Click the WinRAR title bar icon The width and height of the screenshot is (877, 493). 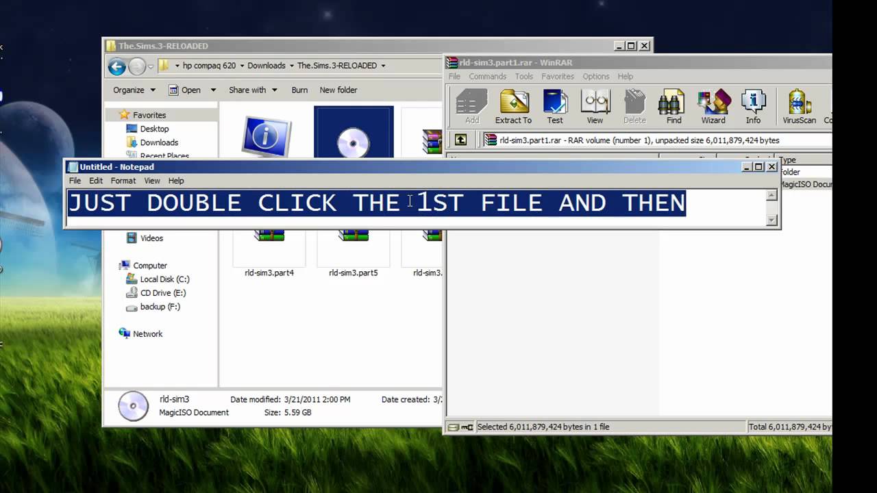point(452,62)
